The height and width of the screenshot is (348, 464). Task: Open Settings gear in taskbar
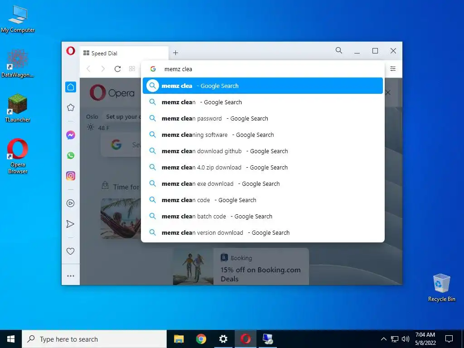(223, 339)
